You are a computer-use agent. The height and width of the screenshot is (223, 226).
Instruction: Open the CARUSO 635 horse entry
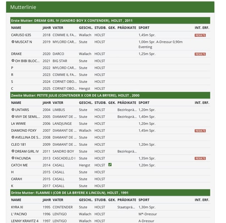21,35
